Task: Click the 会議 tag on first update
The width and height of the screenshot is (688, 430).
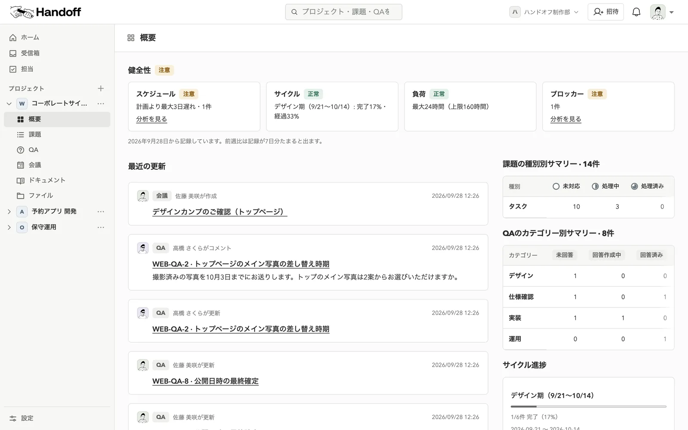Action: 162,196
